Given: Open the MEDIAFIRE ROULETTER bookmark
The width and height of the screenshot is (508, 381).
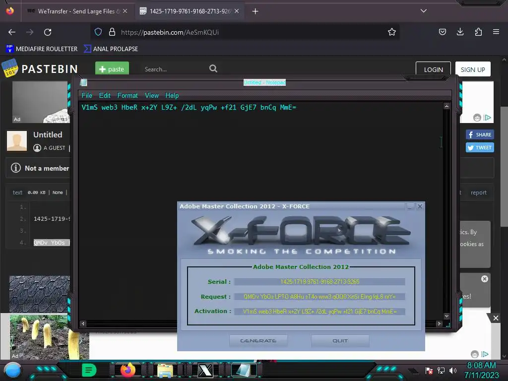Looking at the screenshot, I should pyautogui.click(x=42, y=49).
